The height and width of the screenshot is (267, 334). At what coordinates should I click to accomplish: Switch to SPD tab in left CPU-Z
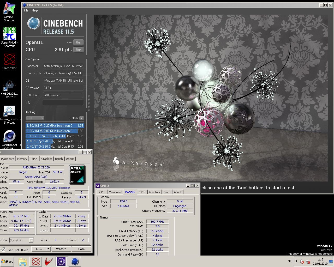pos(34,159)
